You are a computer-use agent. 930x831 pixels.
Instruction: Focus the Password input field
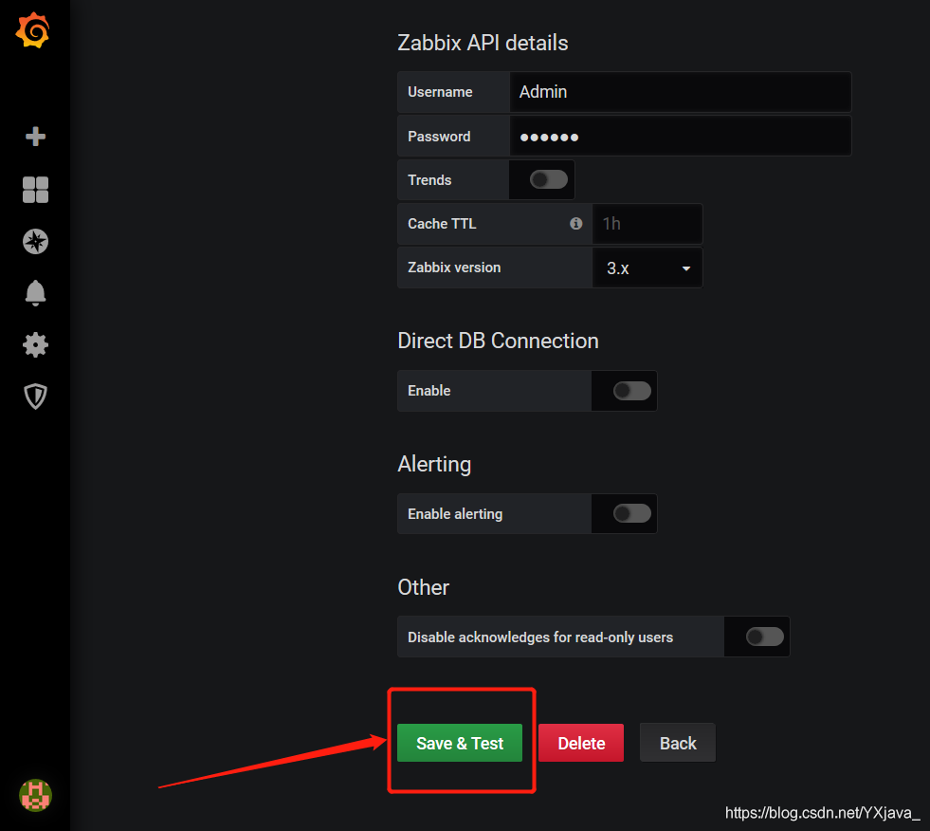(x=681, y=136)
